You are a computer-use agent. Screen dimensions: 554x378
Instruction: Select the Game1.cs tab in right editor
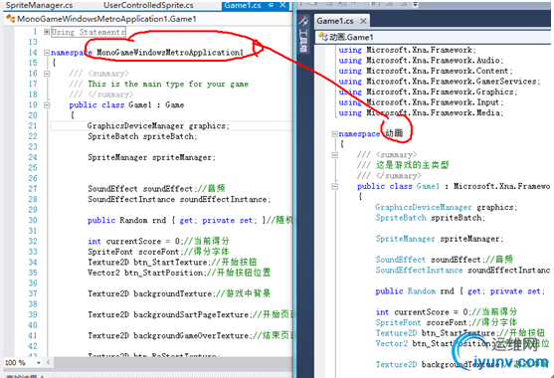tap(335, 21)
